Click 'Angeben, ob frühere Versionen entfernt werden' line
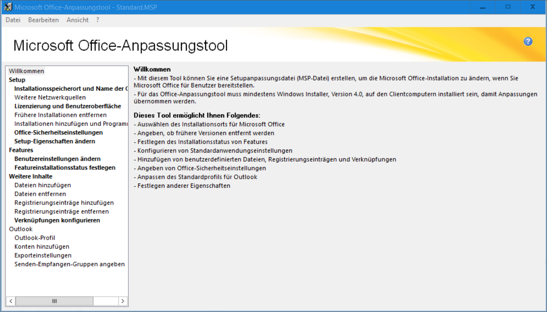Viewport: 547px width, 312px height. pos(204,133)
